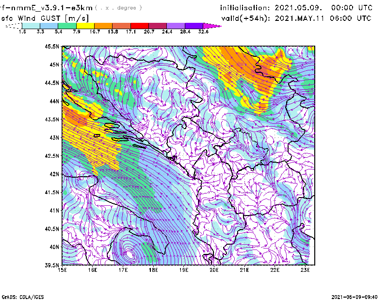Click the 40.5N latitude label

(x=52, y=229)
